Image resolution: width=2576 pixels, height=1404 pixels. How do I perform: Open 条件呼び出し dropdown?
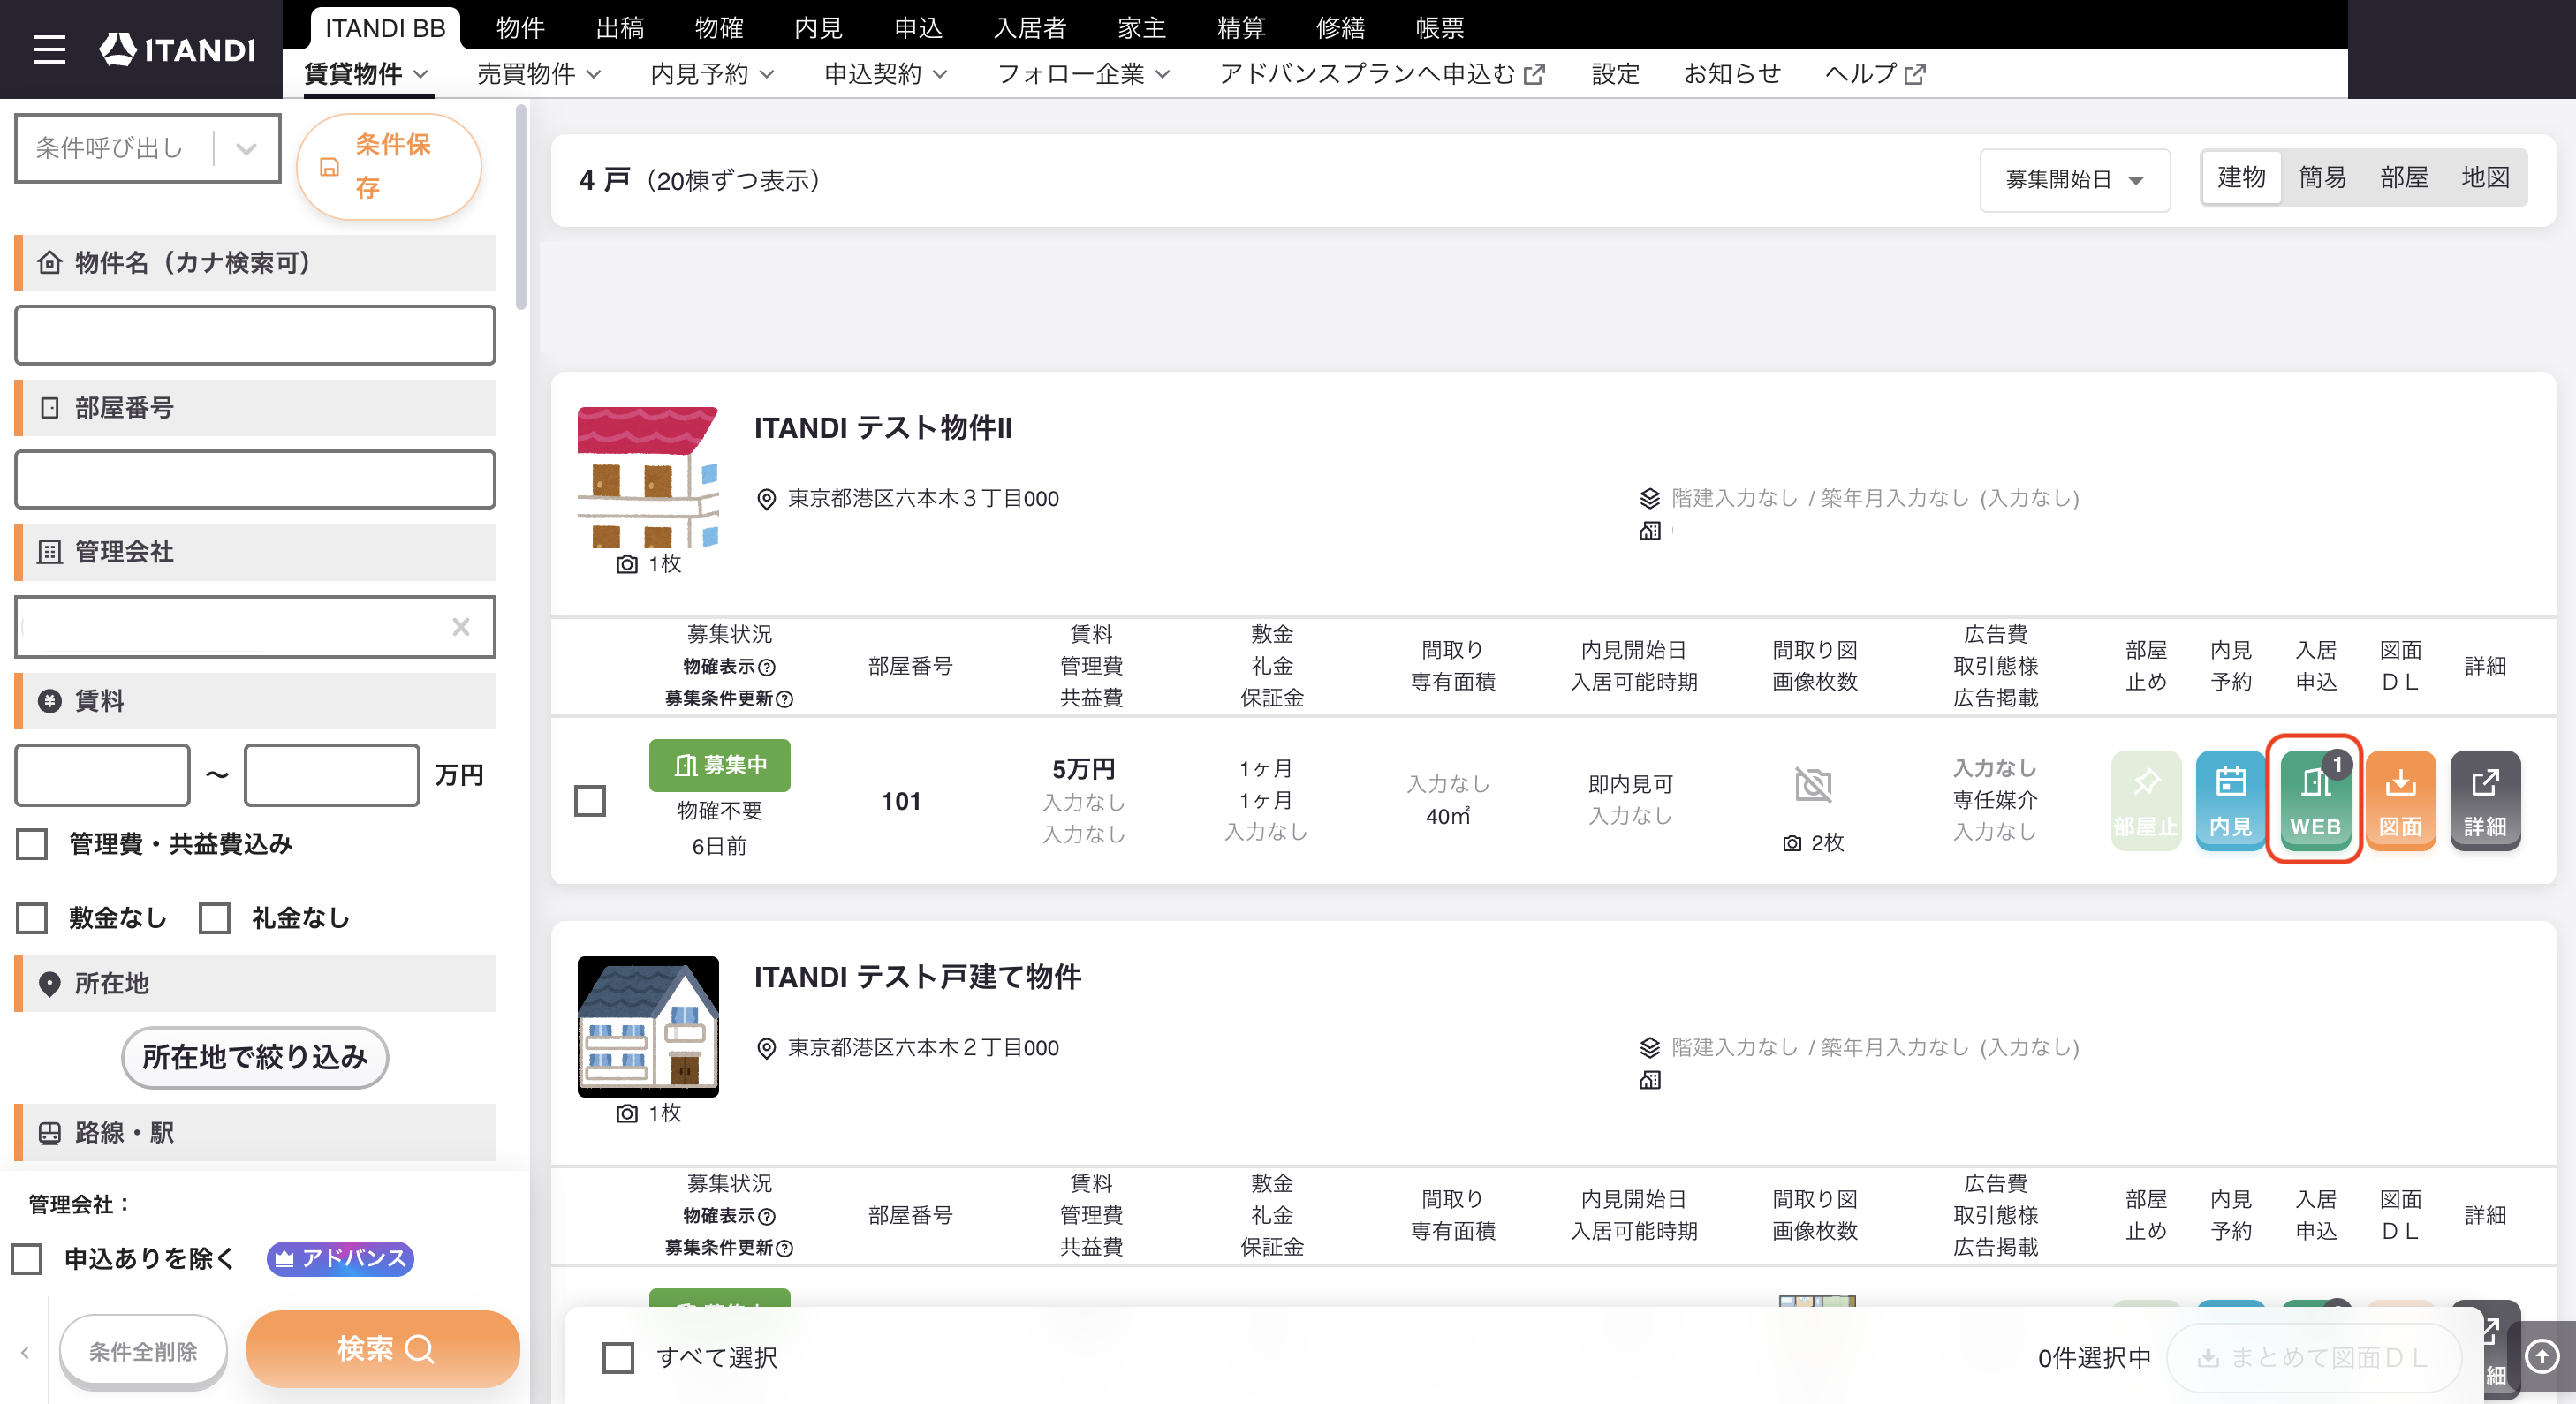pyautogui.click(x=147, y=147)
